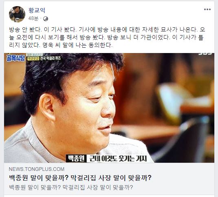
Task: Open the shared article preview image
Action: [109, 108]
